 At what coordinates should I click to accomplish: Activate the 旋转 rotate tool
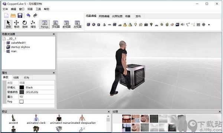point(25,24)
